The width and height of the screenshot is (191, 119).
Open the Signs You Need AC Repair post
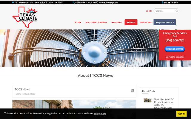(164, 102)
